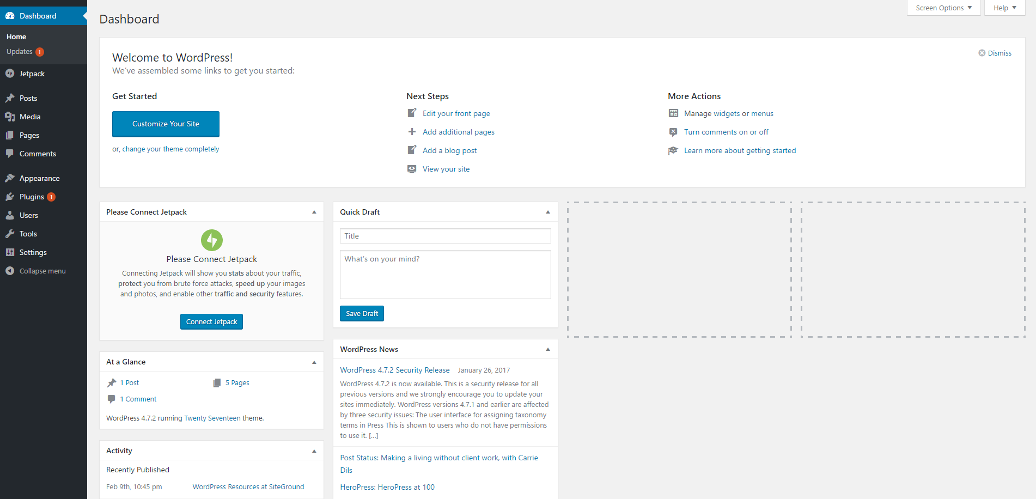Click the Tools wrench icon in sidebar
The height and width of the screenshot is (499, 1036).
pyautogui.click(x=10, y=234)
